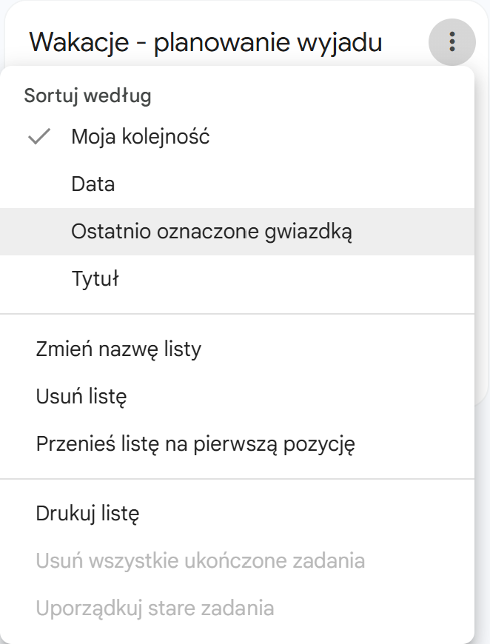Choose Ostatnio oznaczone gwiazdką sorting
The image size is (490, 644).
pos(212,232)
